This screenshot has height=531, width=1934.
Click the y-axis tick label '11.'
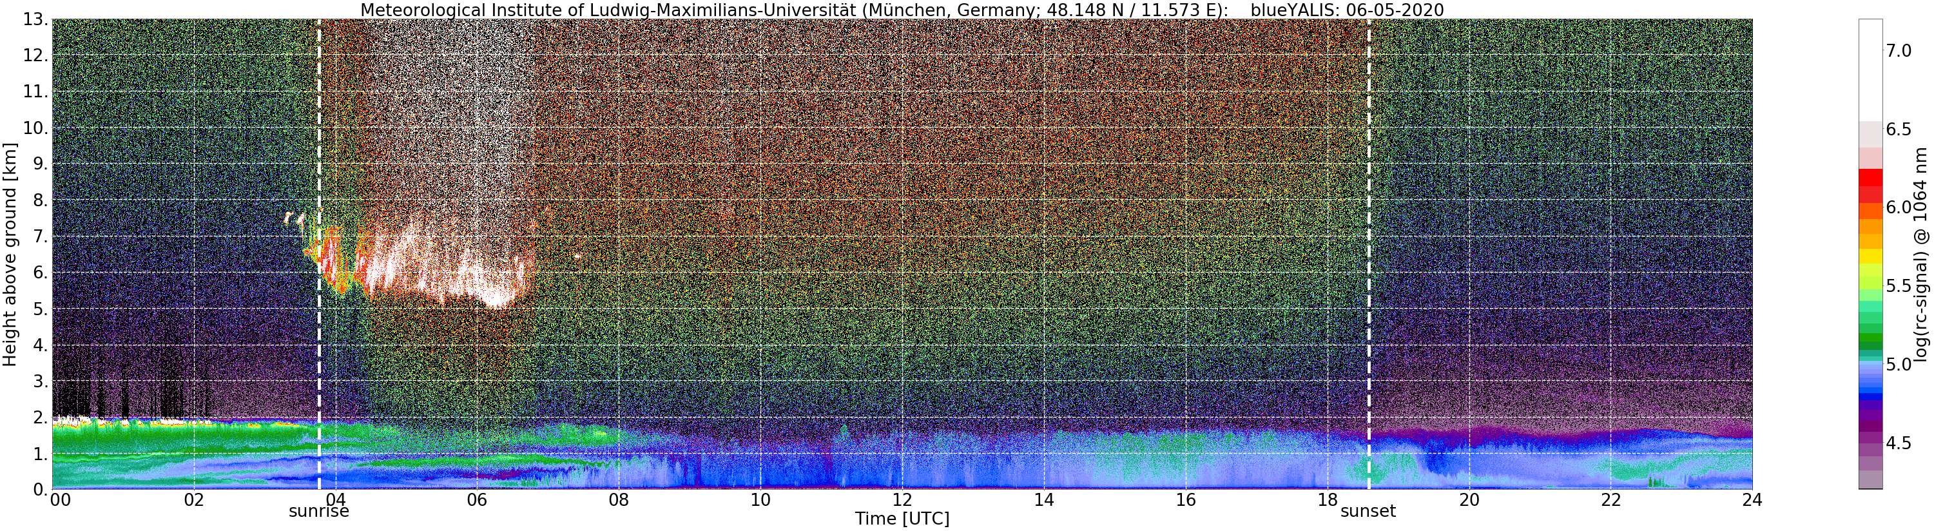[x=36, y=92]
